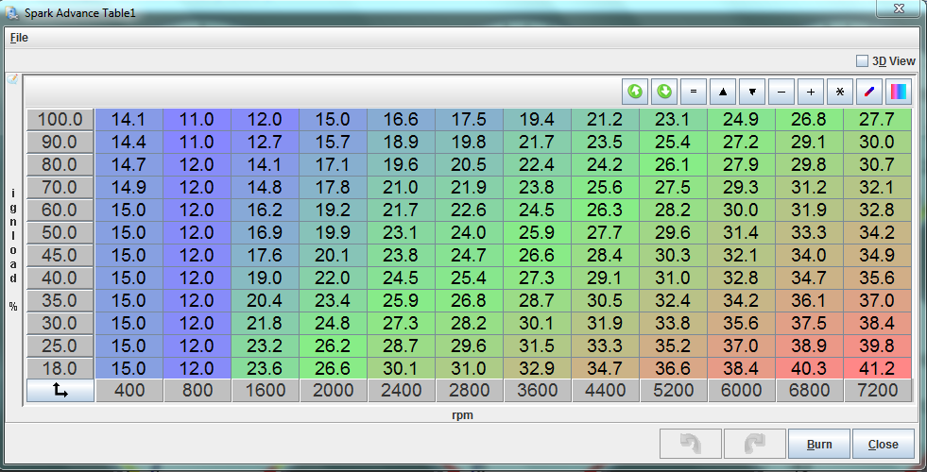The height and width of the screenshot is (472, 927).
Task: Click the axis swap arrows corner cell
Action: [x=60, y=390]
